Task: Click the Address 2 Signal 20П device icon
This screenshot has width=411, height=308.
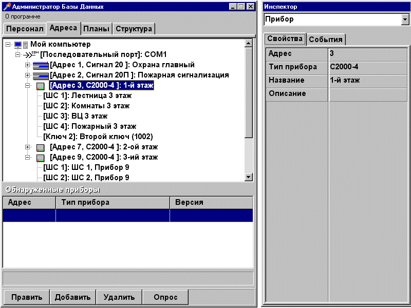Action: pos(40,75)
